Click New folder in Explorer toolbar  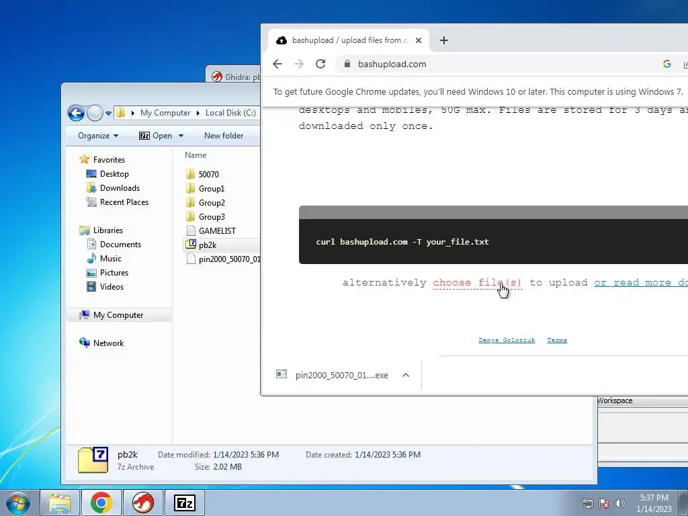[224, 136]
